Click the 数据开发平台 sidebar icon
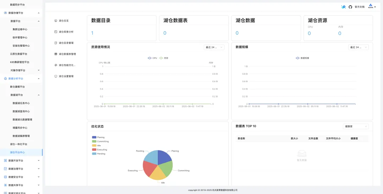This screenshot has width=383, height=194. [x=5, y=161]
